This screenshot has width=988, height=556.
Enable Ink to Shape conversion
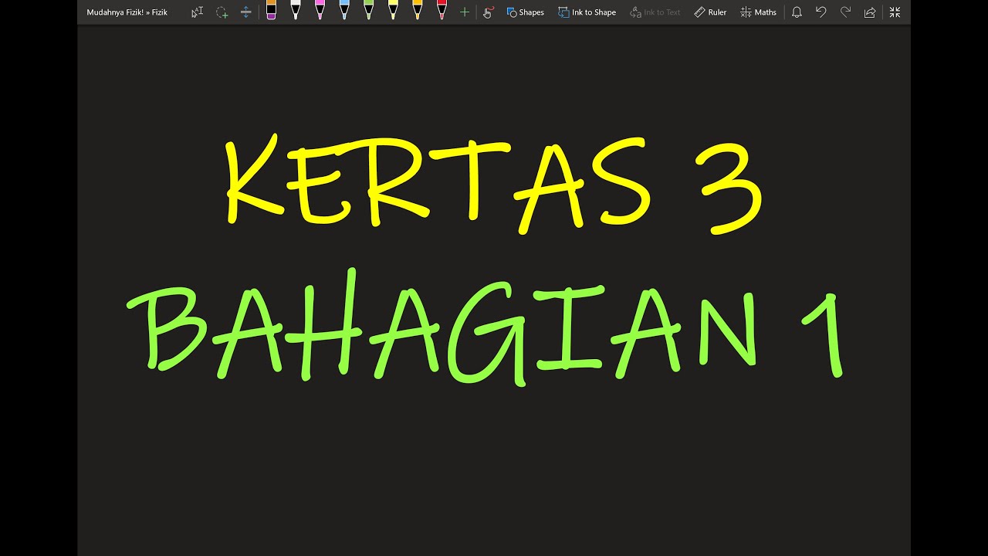point(587,12)
